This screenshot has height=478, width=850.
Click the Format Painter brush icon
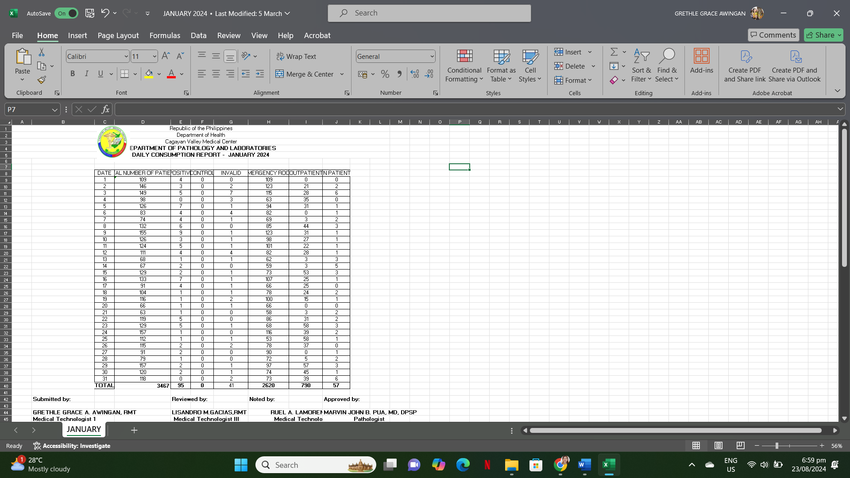[x=42, y=80]
